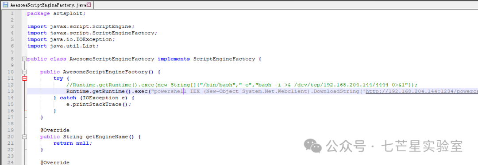Click line number 20 in the margin
The width and height of the screenshot is (478, 165).
10,137
